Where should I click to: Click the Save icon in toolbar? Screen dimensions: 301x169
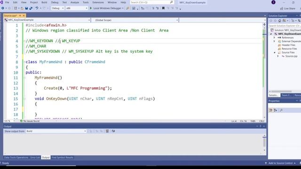pos(26,8)
